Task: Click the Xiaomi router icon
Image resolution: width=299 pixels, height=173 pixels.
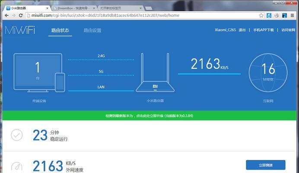Action: [155, 73]
